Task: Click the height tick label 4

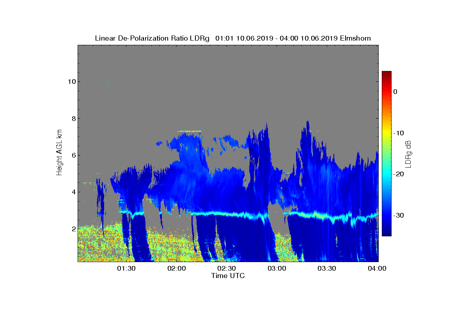Action: point(73,192)
